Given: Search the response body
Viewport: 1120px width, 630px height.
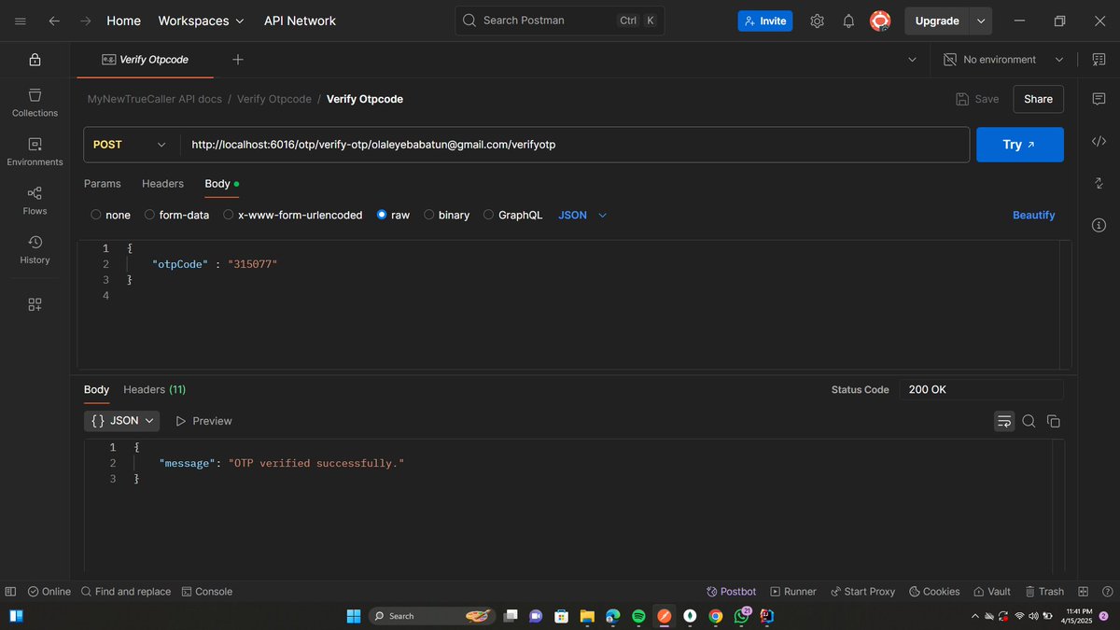Looking at the screenshot, I should pos(1029,421).
